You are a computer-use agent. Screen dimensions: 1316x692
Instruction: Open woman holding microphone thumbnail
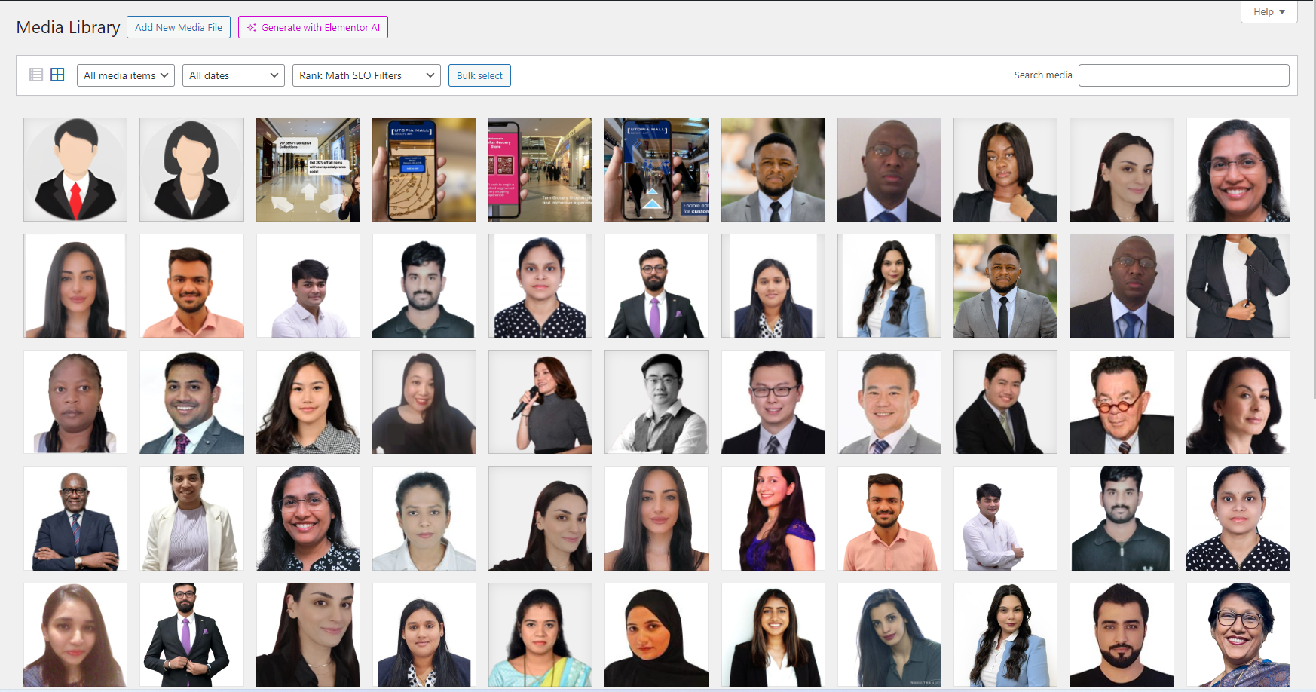[x=540, y=402]
